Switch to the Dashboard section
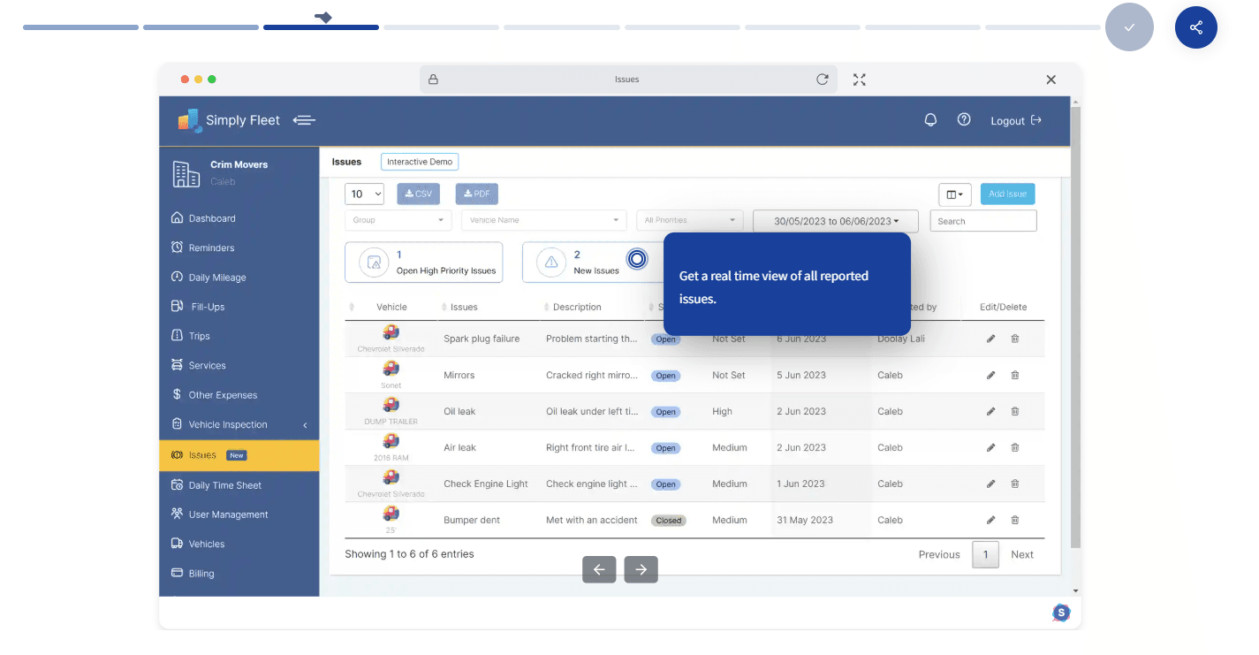Screen dimensions: 1259x655 (x=212, y=217)
